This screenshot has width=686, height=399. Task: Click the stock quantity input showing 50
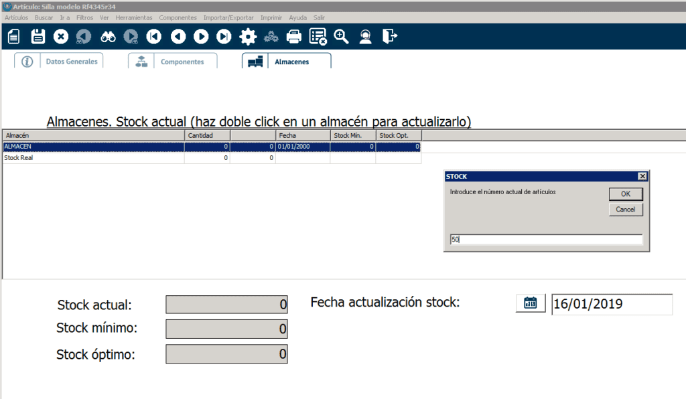click(x=546, y=240)
